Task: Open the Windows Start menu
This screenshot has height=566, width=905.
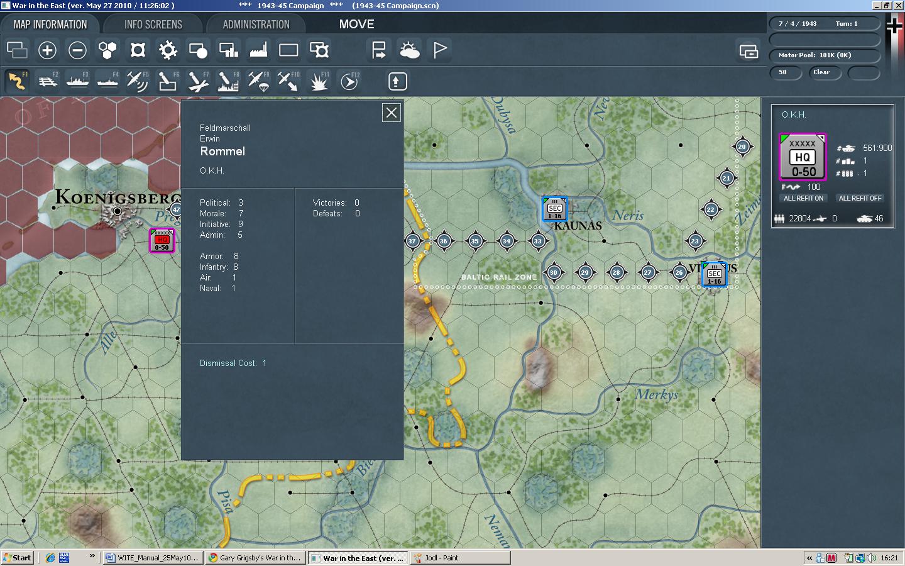Action: tap(18, 558)
